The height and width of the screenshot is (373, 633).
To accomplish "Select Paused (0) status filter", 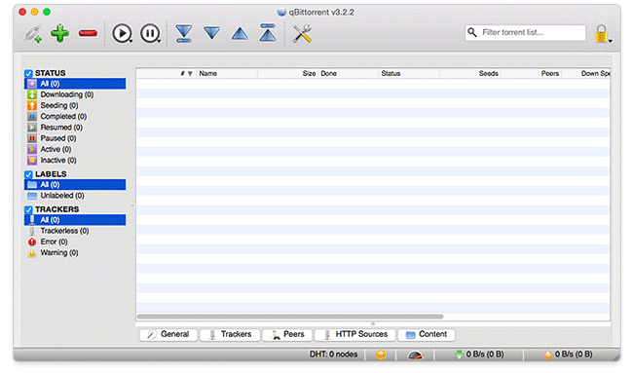I will pos(75,138).
